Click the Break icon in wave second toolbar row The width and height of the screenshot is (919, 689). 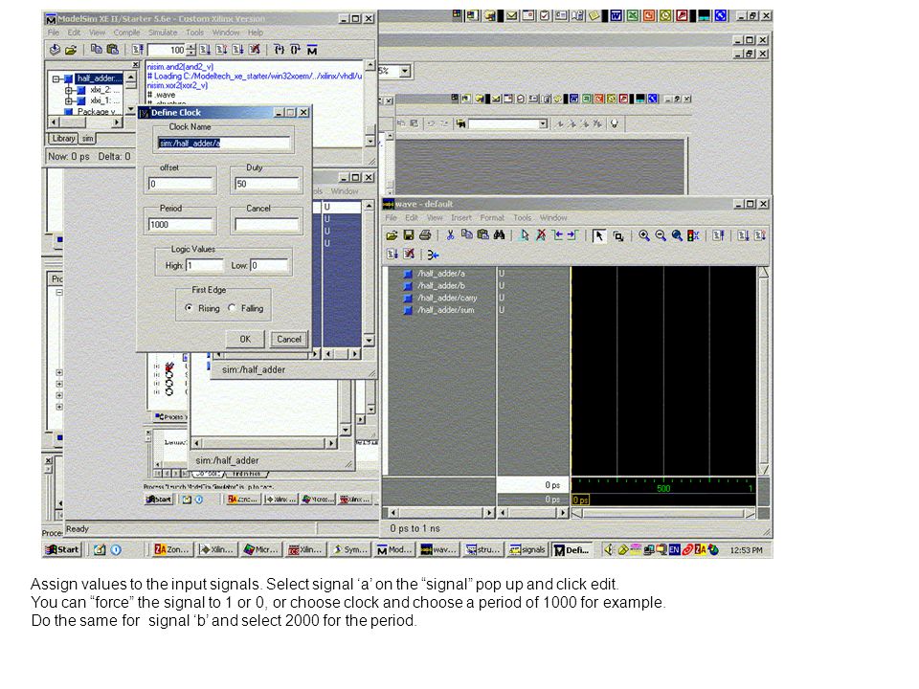point(409,255)
